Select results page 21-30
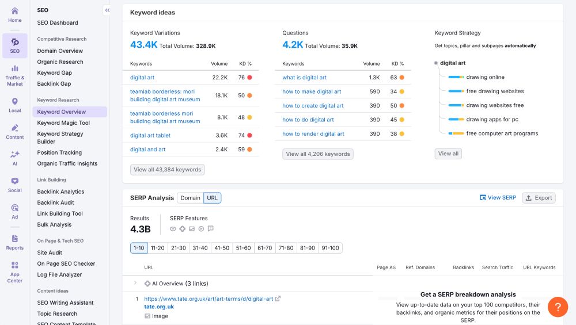Image resolution: width=576 pixels, height=325 pixels. 179,248
